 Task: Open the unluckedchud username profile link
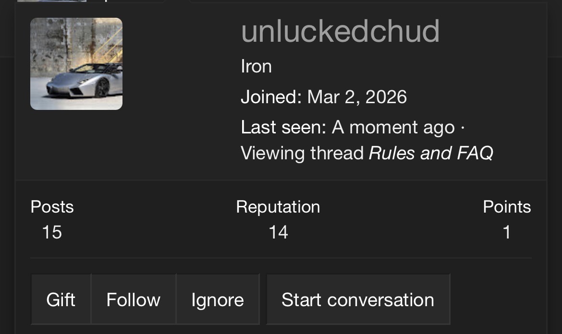tap(340, 31)
